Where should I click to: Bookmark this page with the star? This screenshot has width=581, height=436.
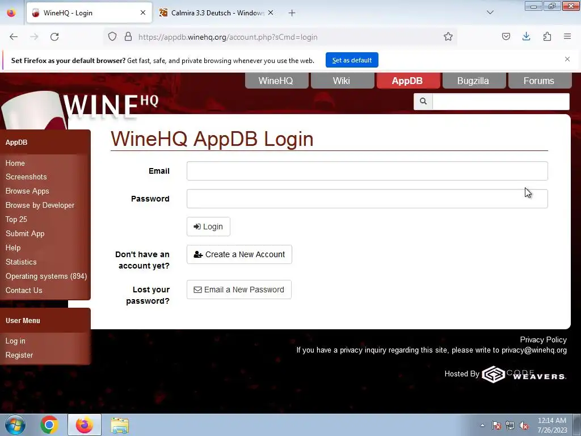(448, 37)
